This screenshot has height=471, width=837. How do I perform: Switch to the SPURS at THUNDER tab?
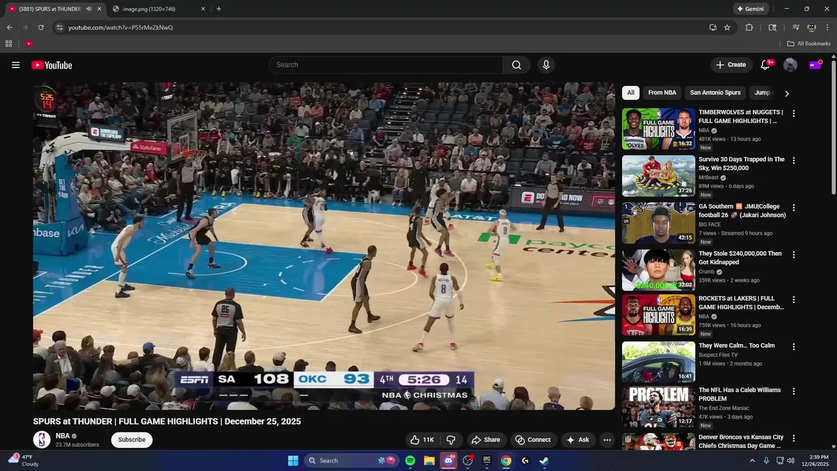coord(49,9)
